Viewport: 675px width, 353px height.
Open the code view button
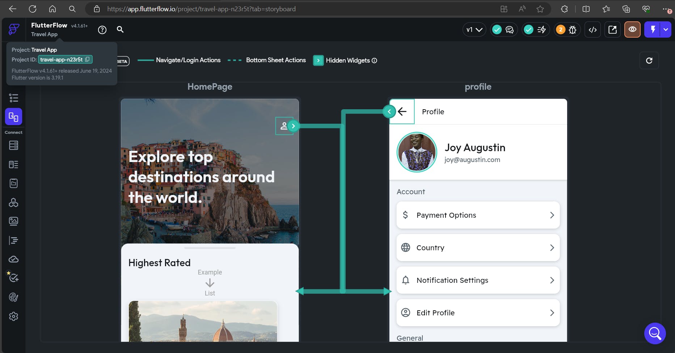pyautogui.click(x=593, y=30)
